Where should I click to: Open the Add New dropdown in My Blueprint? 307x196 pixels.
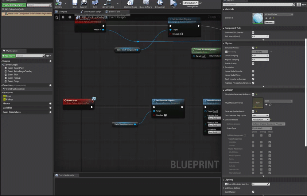pyautogui.click(x=9, y=56)
